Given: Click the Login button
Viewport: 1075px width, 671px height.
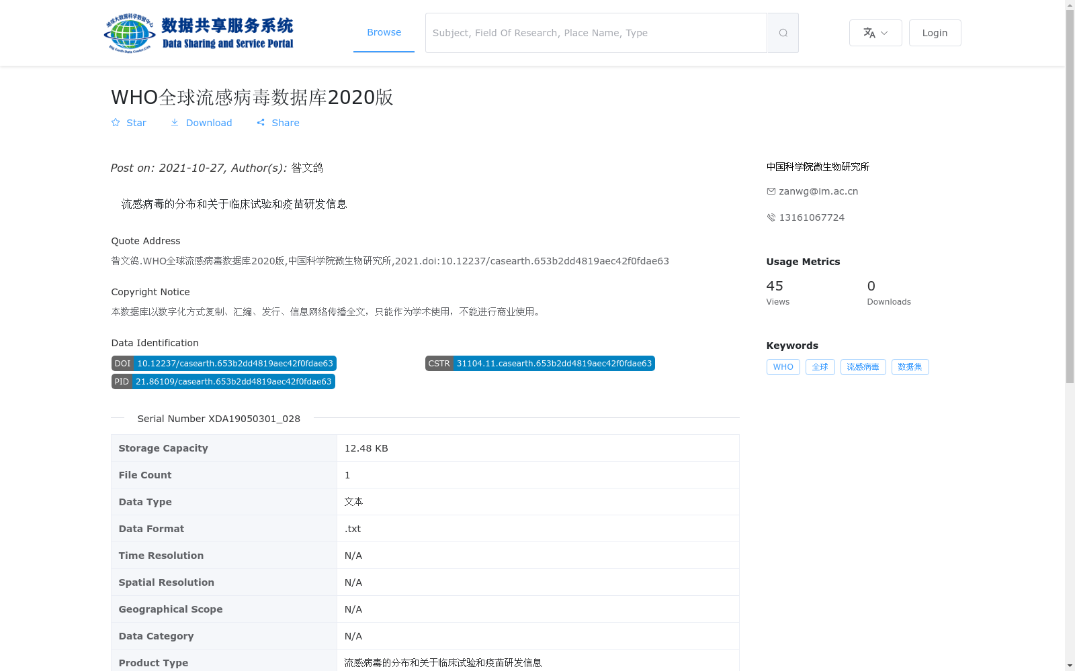Looking at the screenshot, I should pyautogui.click(x=935, y=33).
